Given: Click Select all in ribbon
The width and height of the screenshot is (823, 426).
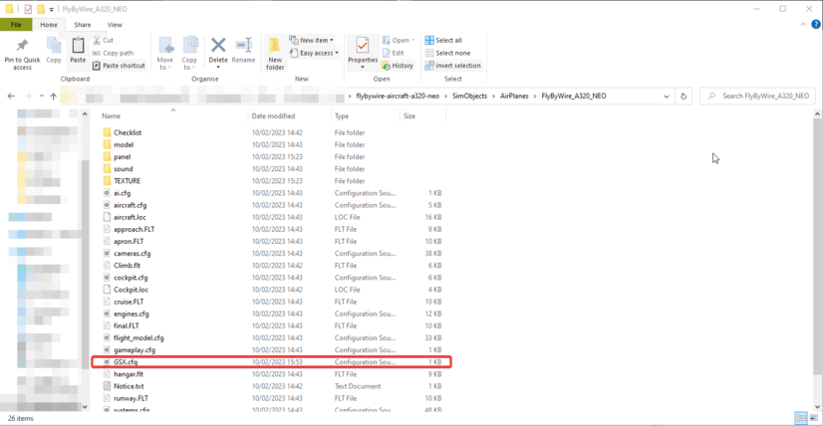Looking at the screenshot, I should tap(443, 41).
